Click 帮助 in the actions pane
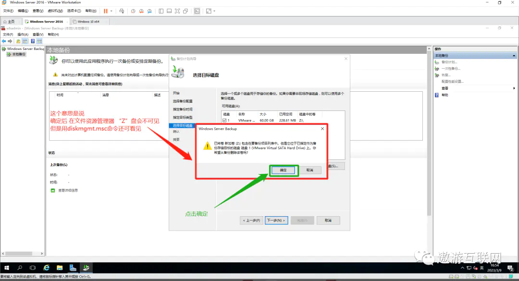Viewport: 519px width, 281px height. click(x=445, y=95)
